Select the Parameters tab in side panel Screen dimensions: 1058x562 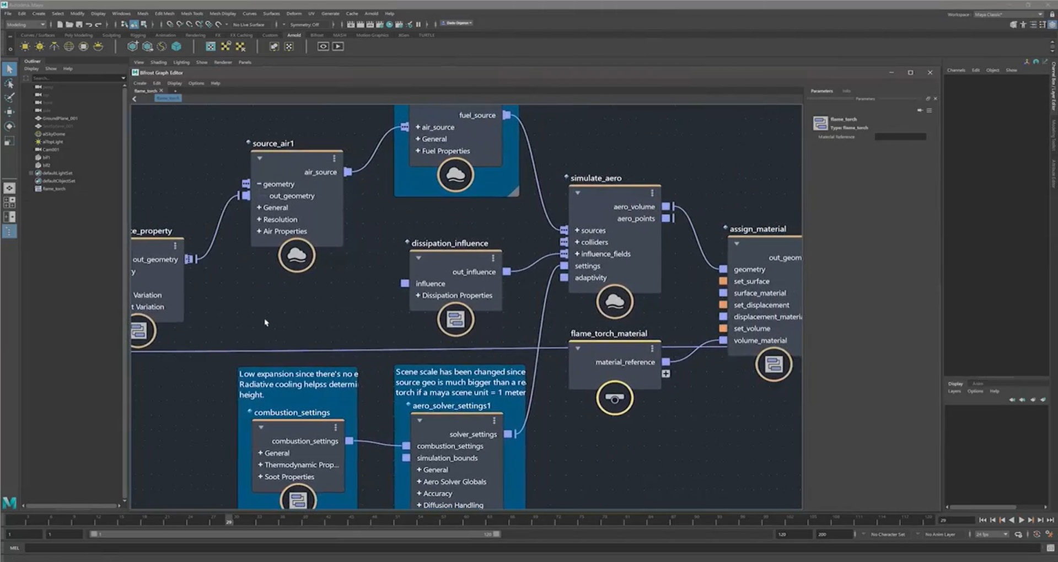821,91
